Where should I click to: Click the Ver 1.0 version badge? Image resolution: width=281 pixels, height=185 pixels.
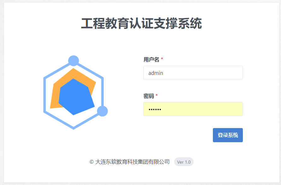(x=184, y=162)
